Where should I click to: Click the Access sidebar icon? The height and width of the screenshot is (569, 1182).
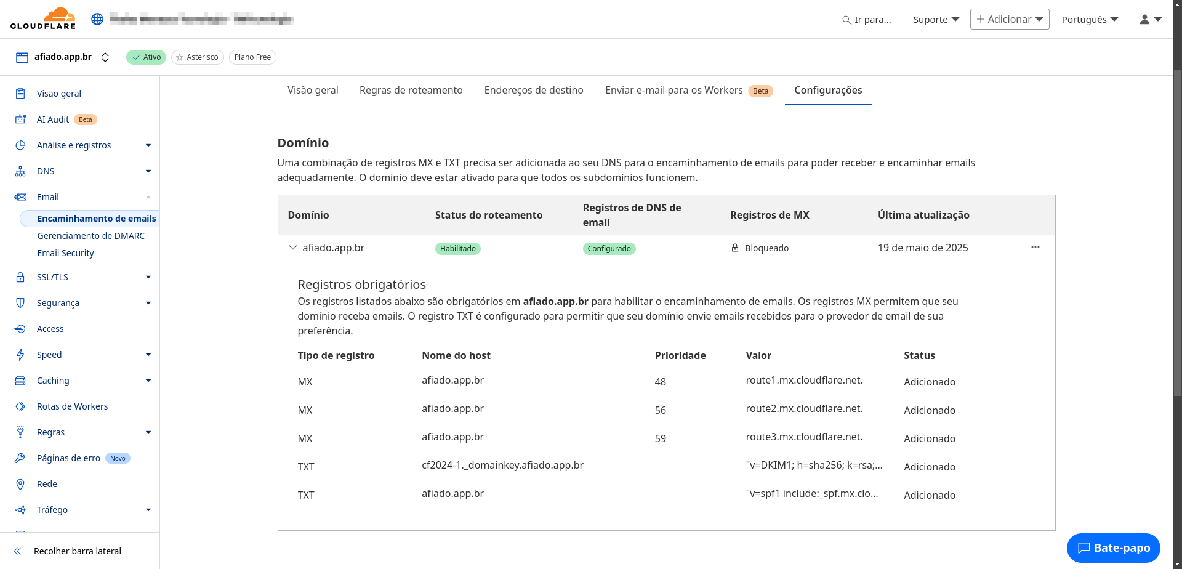20,329
